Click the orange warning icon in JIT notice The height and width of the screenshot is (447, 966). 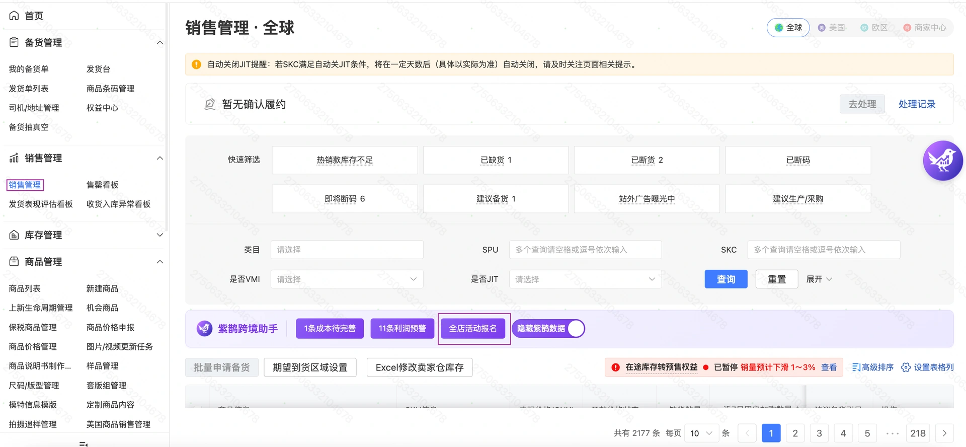pos(197,64)
